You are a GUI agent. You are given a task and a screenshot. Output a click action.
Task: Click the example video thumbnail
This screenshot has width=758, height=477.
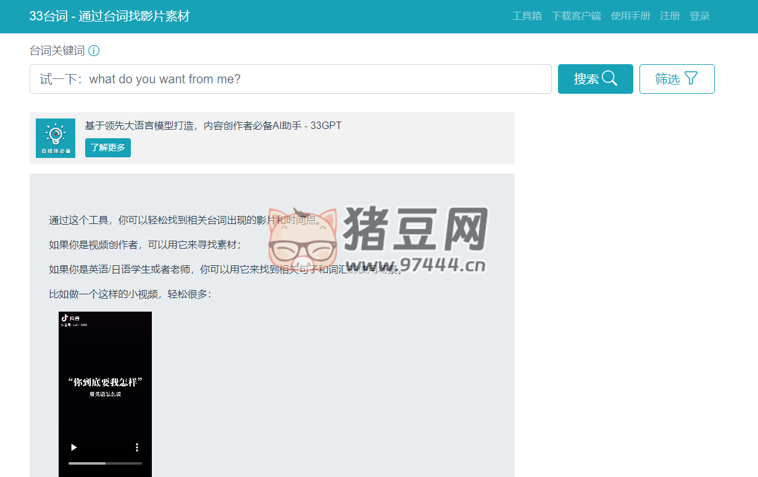click(105, 383)
